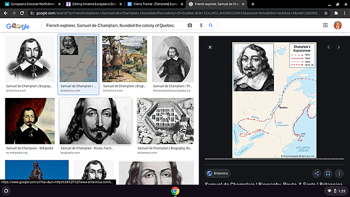Screen dimensions: 350x197
Task: Open the first Champlain portrait sketch thumbnail
Action: pos(30,59)
